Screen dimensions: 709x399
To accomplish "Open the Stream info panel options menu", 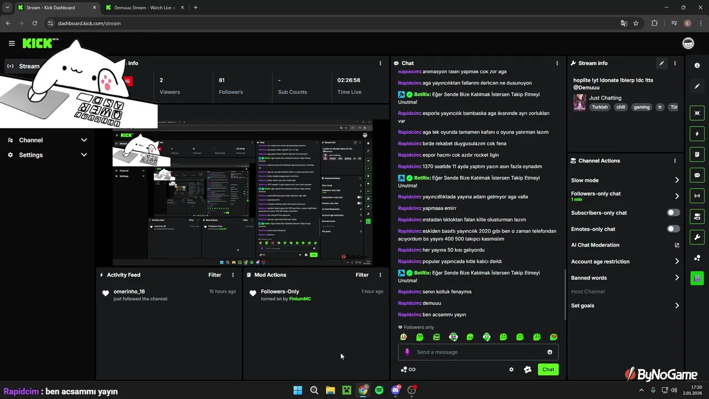I will (x=675, y=63).
